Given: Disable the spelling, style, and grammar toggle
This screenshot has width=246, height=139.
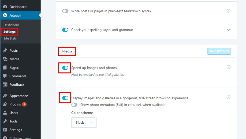Looking at the screenshot, I should (x=65, y=30).
